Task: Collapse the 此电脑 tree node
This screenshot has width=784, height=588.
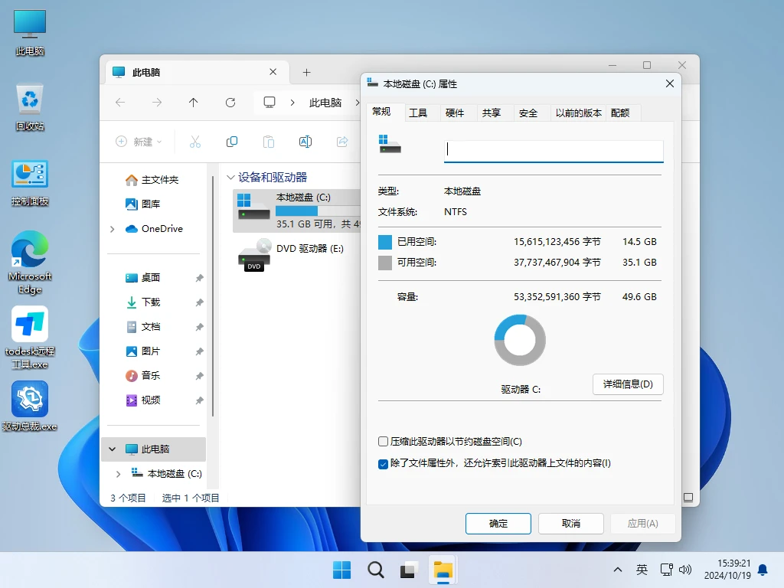Action: [x=113, y=449]
